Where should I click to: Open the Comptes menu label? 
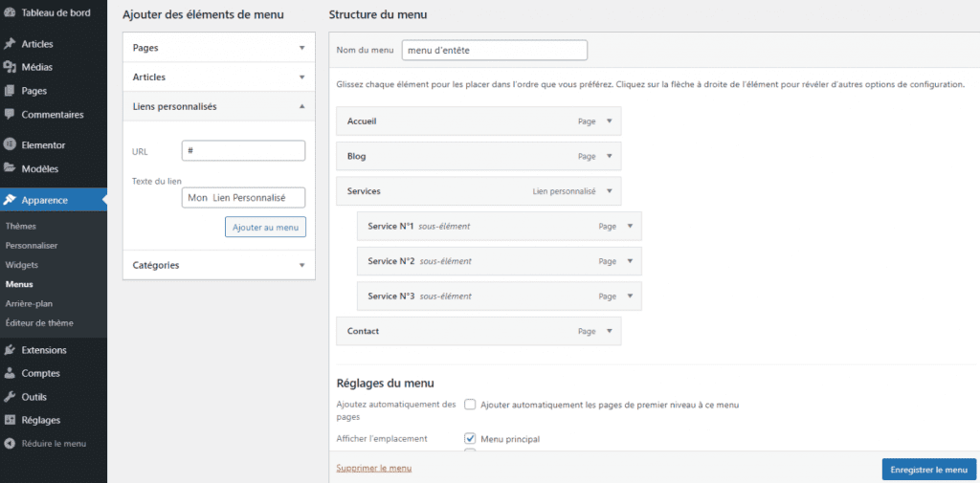(x=40, y=373)
